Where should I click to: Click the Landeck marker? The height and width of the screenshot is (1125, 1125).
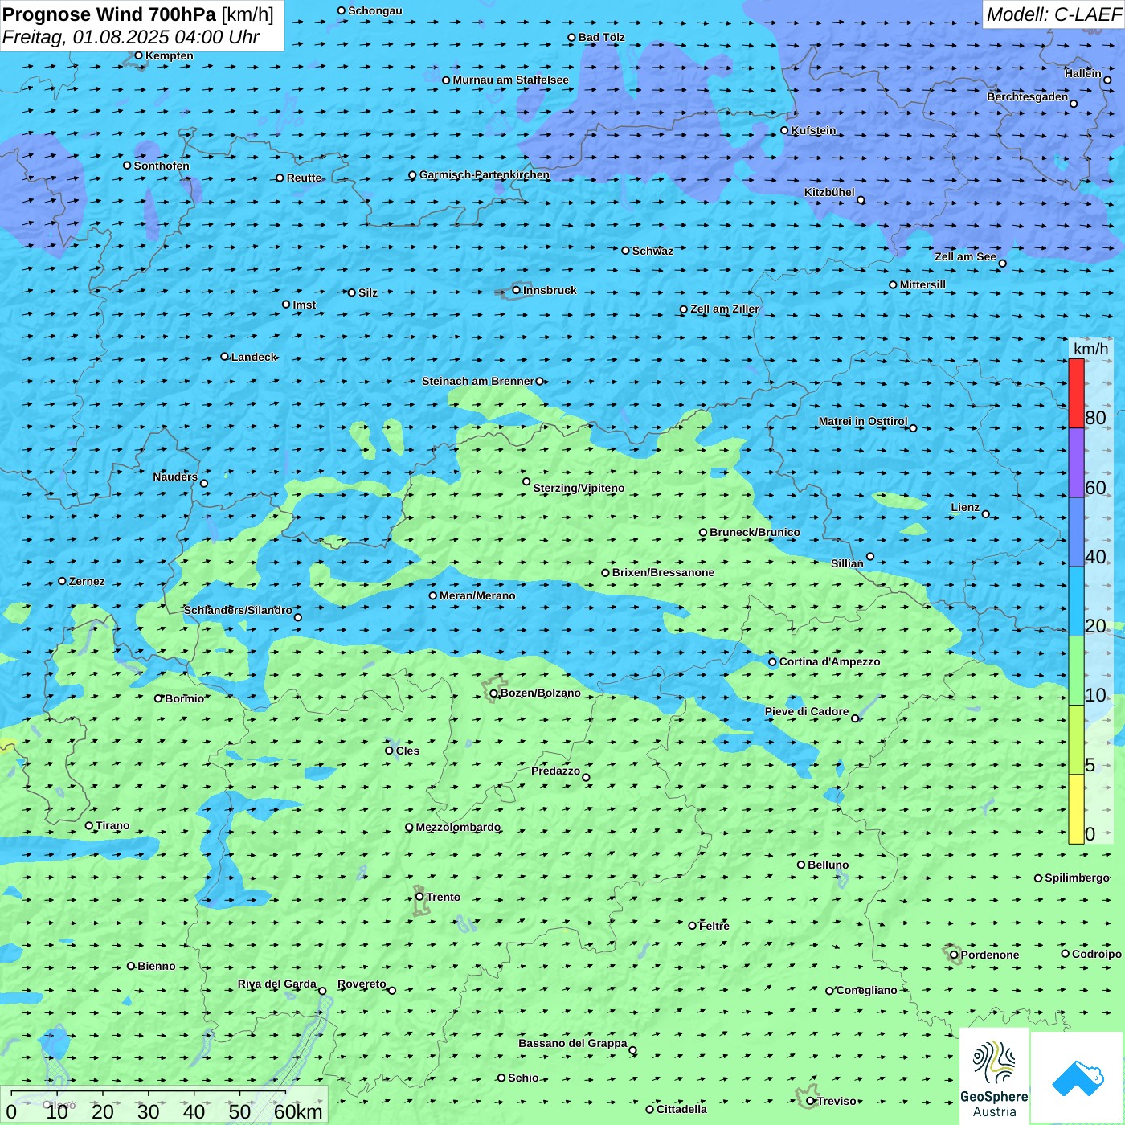(224, 357)
